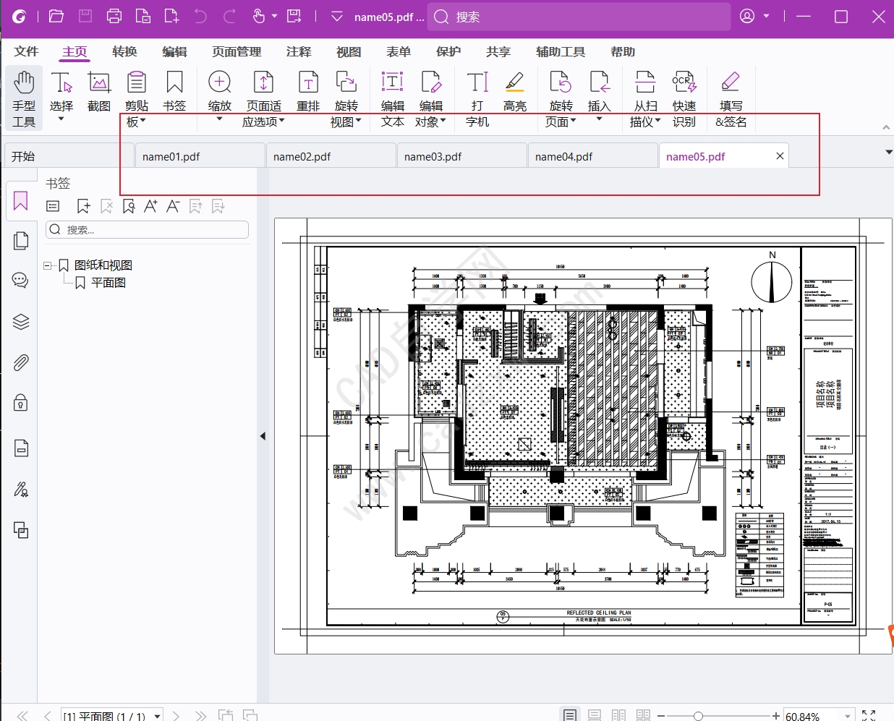Select the Hand tool (手型工具)
The width and height of the screenshot is (894, 721).
tap(24, 98)
